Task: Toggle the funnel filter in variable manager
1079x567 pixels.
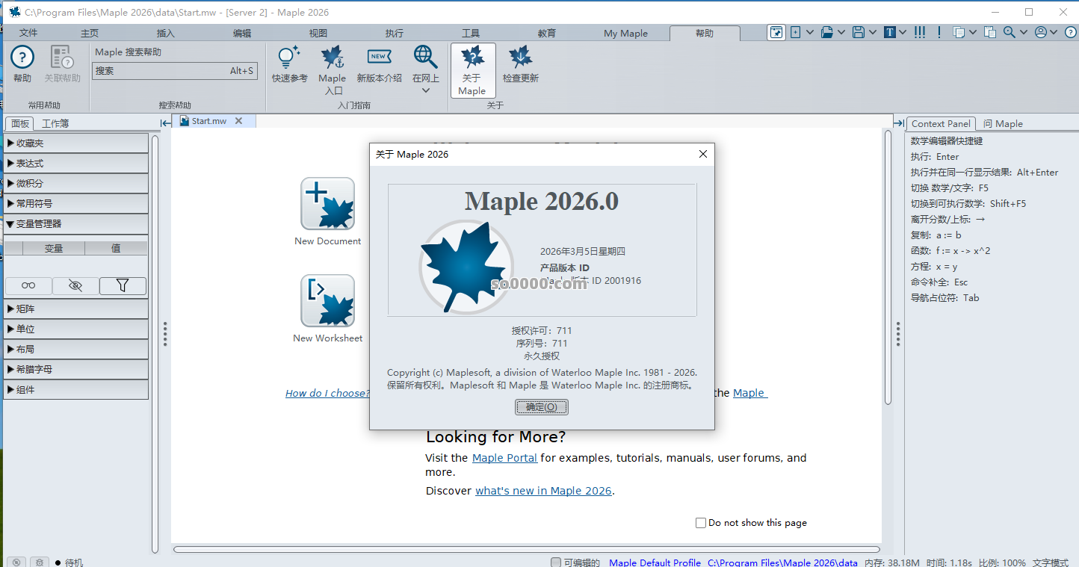Action: pyautogui.click(x=123, y=285)
